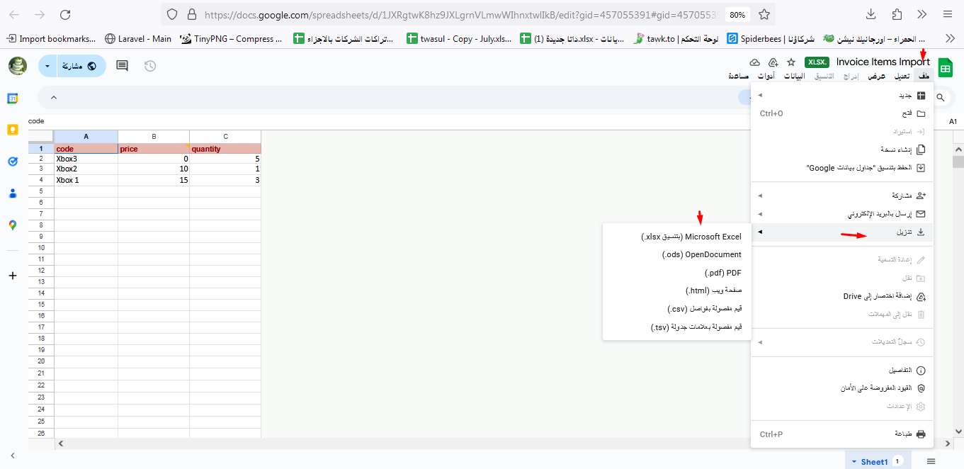The width and height of the screenshot is (964, 469).
Task: Select طباعة (Print) with Ctrl+P
Action: coord(842,434)
